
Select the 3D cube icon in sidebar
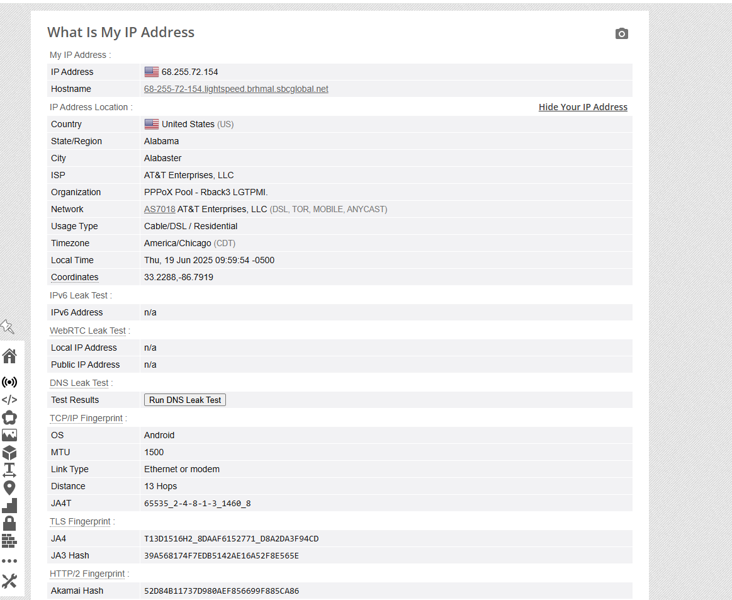click(x=9, y=453)
